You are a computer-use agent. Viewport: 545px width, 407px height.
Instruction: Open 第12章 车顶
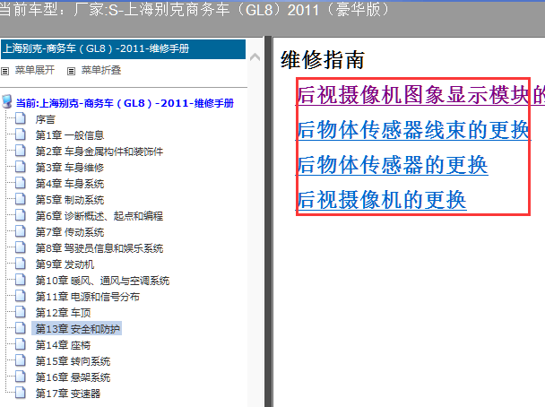(x=63, y=313)
